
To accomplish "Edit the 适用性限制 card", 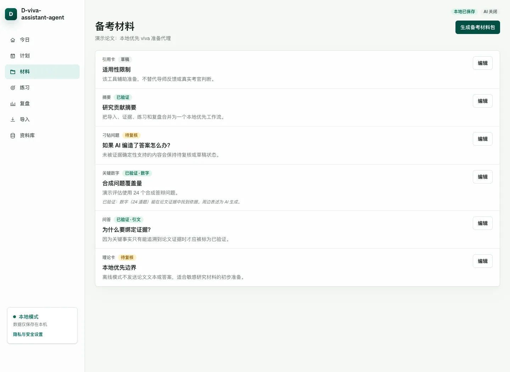I will coord(482,63).
